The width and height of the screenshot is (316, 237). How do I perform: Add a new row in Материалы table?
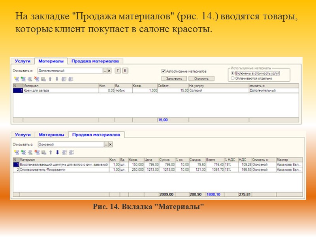coord(17,79)
